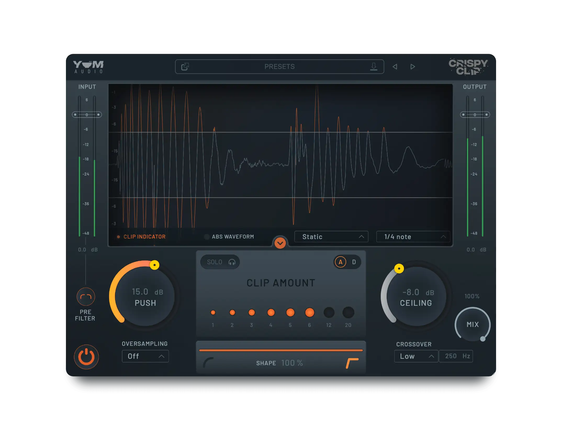Click the orange Shape slider bar
Image resolution: width=562 pixels, height=430 pixels.
coord(281,350)
